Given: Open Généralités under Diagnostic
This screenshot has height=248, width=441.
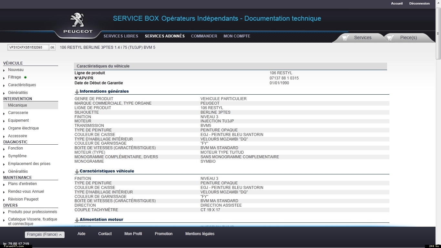Looking at the screenshot, I should [x=18, y=171].
